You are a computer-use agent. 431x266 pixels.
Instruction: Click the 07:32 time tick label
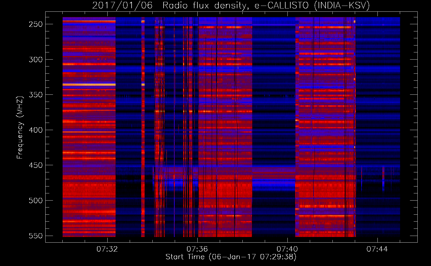coord(107,249)
